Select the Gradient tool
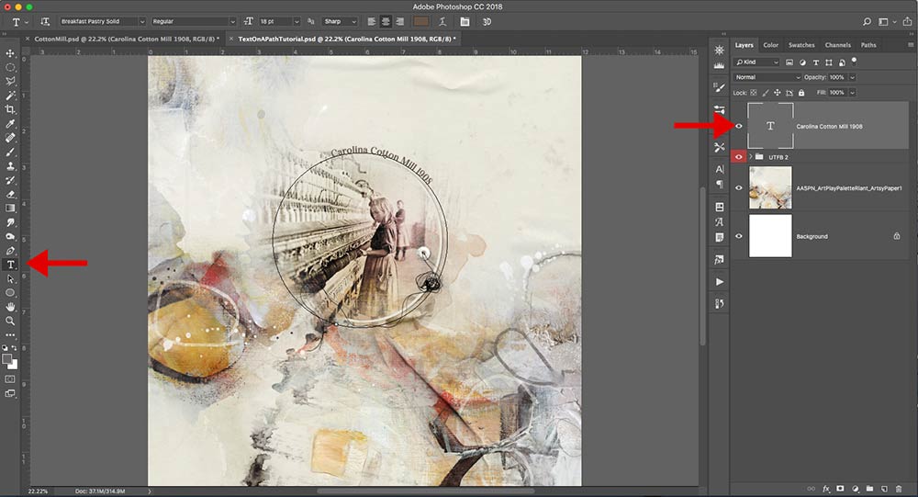 [x=10, y=208]
